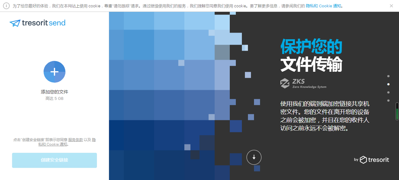Select the first slide indicator dot
The height and width of the screenshot is (180, 399).
tap(388, 76)
